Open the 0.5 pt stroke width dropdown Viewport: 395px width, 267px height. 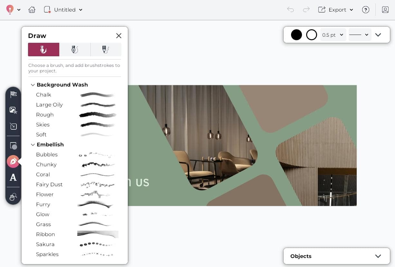tap(333, 35)
